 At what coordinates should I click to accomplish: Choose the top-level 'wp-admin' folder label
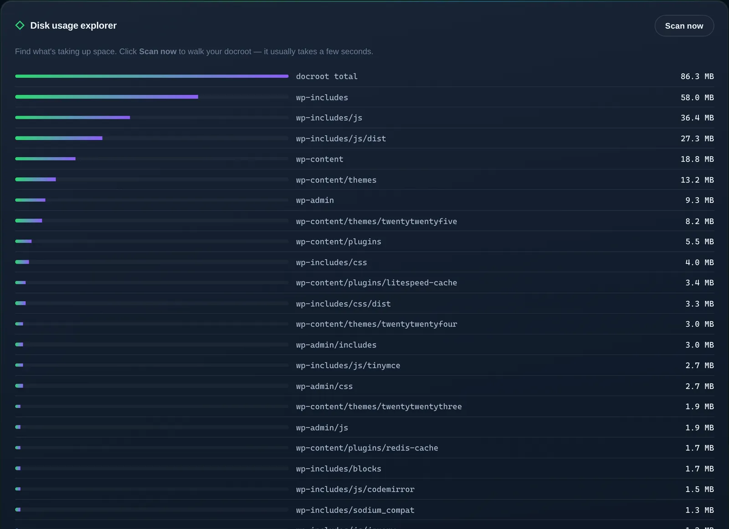click(x=315, y=200)
